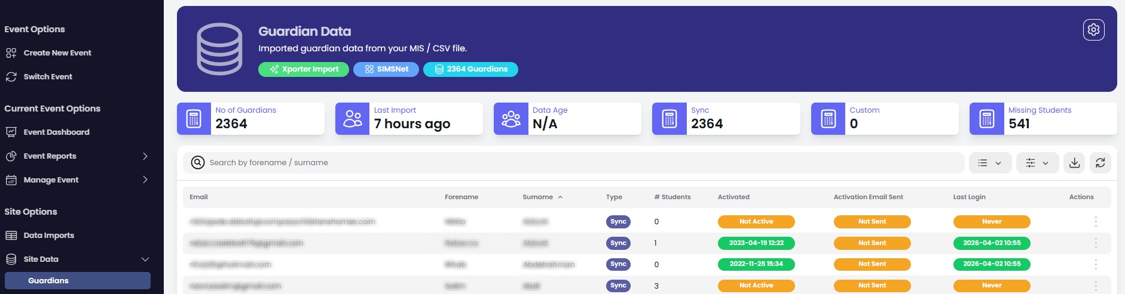This screenshot has width=1125, height=294.
Task: Open actions menu for the Abdelrahman row
Action: click(1096, 264)
